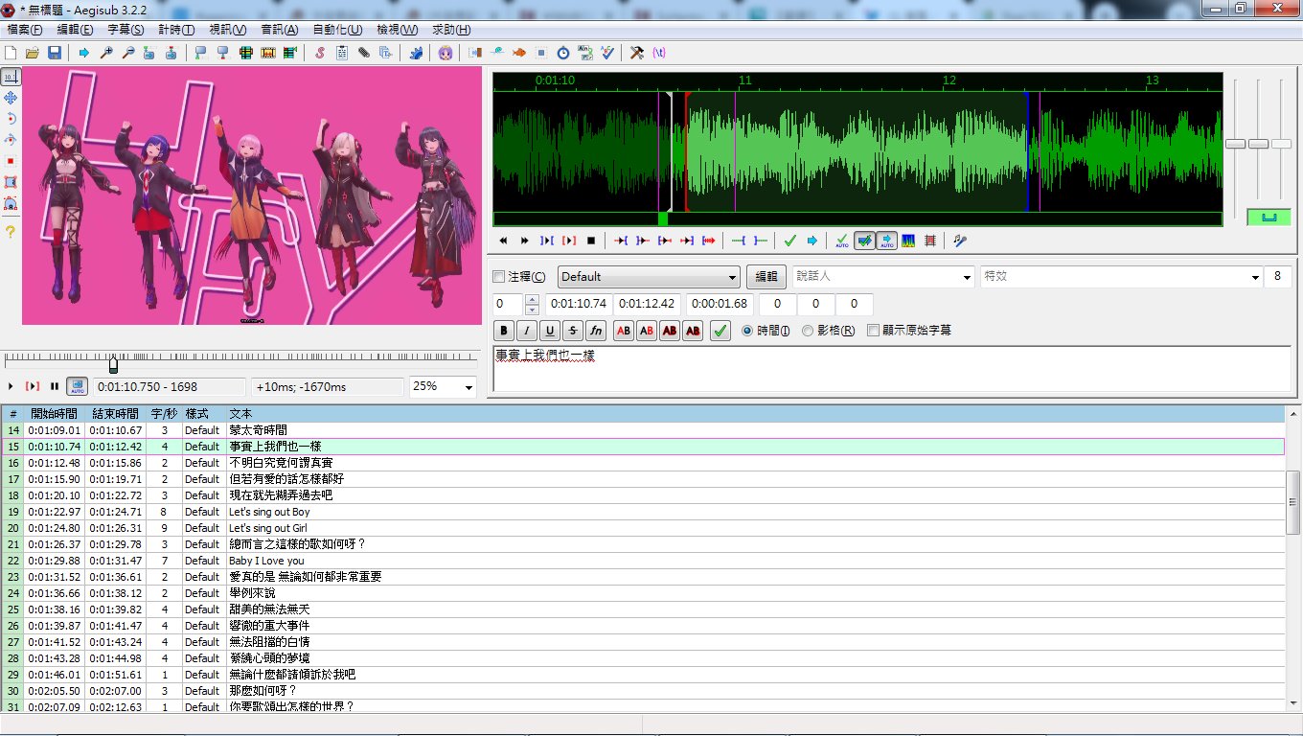Image resolution: width=1303 pixels, height=736 pixels.
Task: Open the file properties clipboard icon
Action: pyautogui.click(x=342, y=53)
